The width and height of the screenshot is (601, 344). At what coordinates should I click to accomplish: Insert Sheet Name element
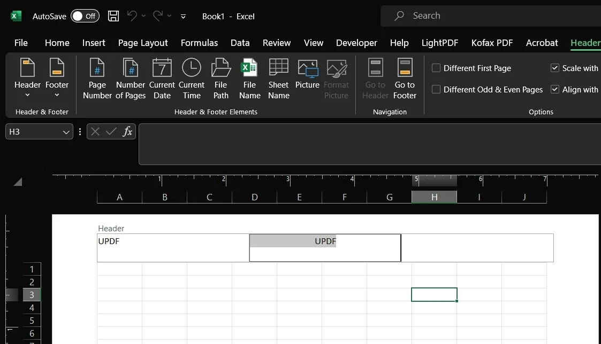(x=279, y=79)
